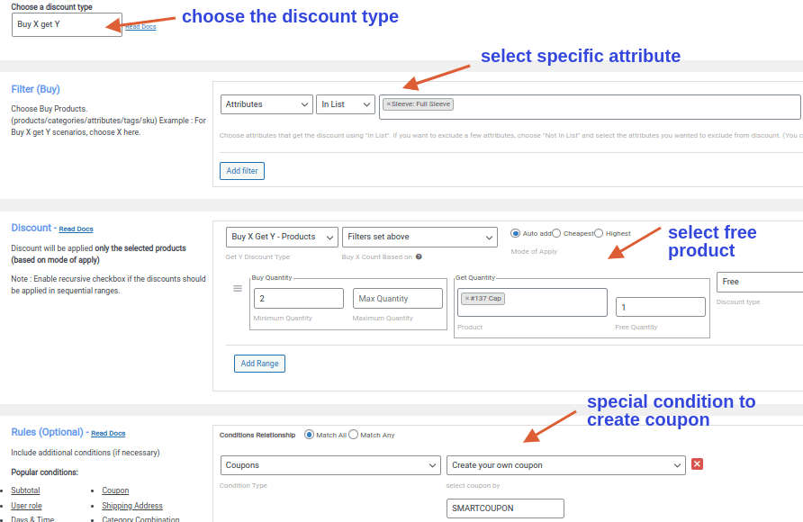Image resolution: width=803 pixels, height=522 pixels.
Task: Open help tooltip for Buy X Count
Action: tap(419, 256)
